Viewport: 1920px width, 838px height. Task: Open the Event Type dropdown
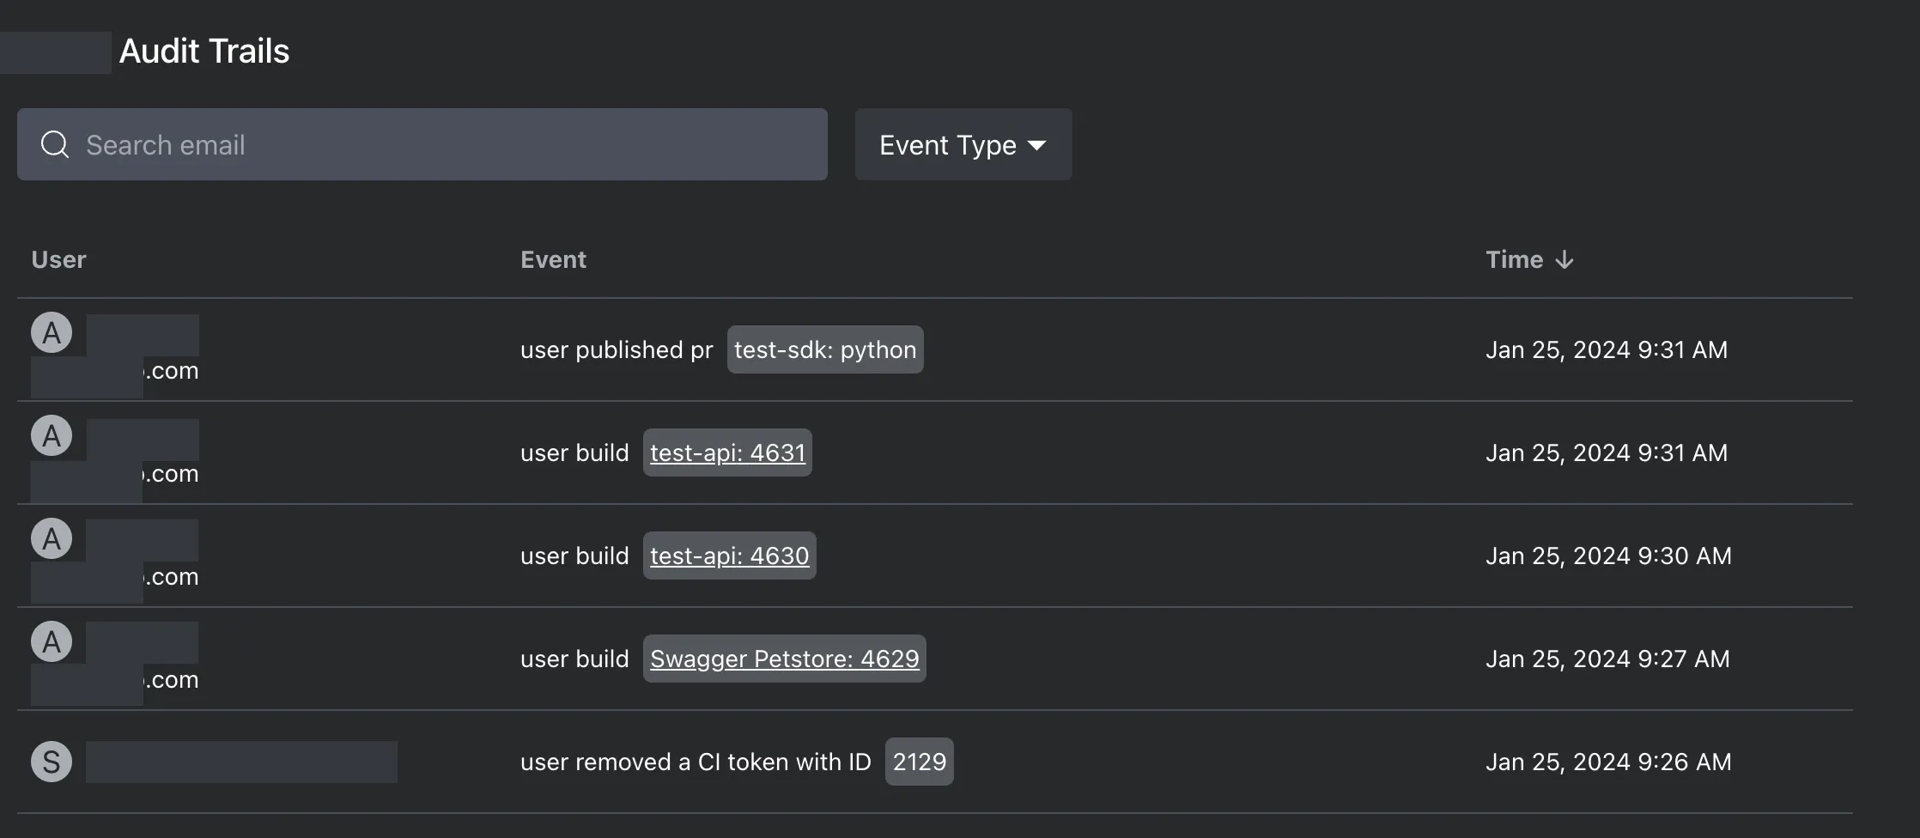962,144
